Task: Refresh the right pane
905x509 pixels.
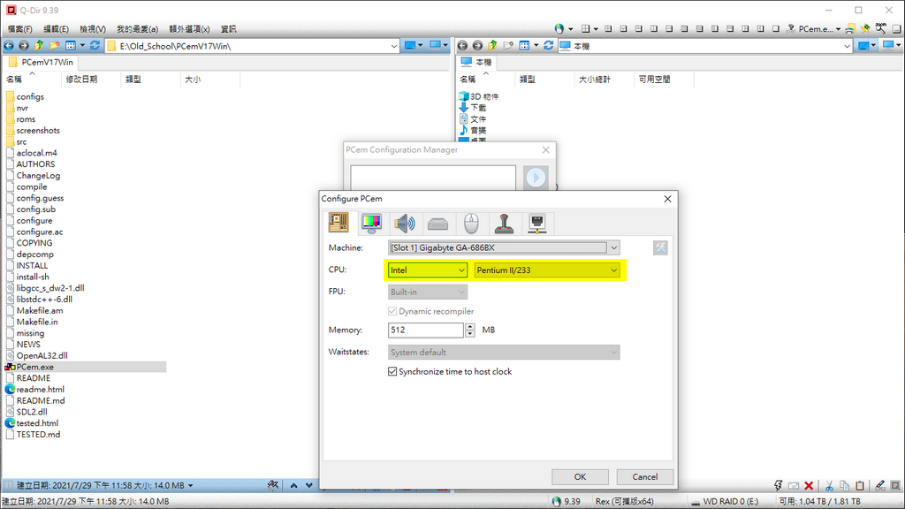Action: pos(548,46)
